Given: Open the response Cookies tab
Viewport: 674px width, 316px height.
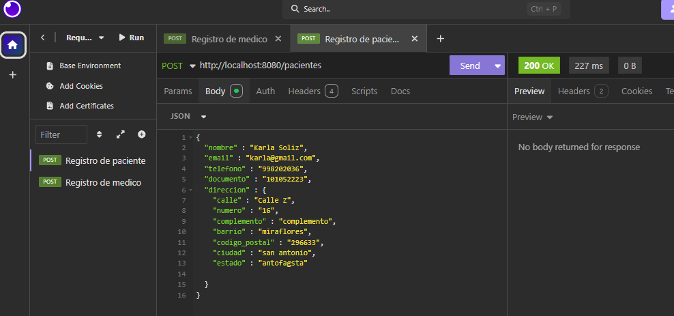Looking at the screenshot, I should click(636, 91).
